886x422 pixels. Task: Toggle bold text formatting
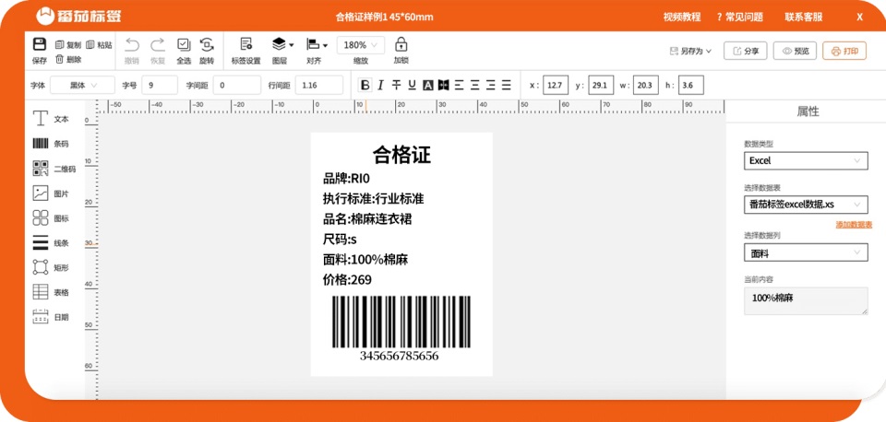click(x=365, y=85)
